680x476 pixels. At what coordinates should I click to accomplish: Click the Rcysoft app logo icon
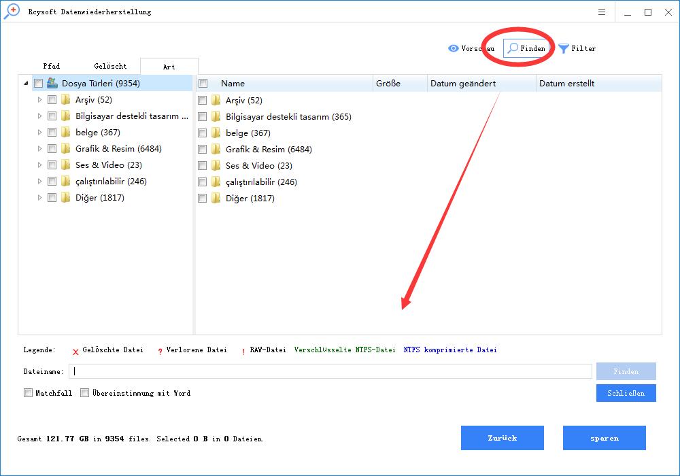point(12,12)
